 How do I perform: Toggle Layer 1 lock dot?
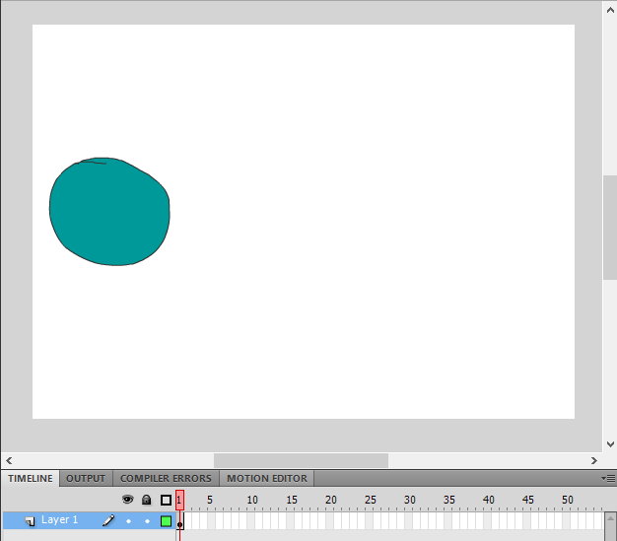(x=147, y=521)
